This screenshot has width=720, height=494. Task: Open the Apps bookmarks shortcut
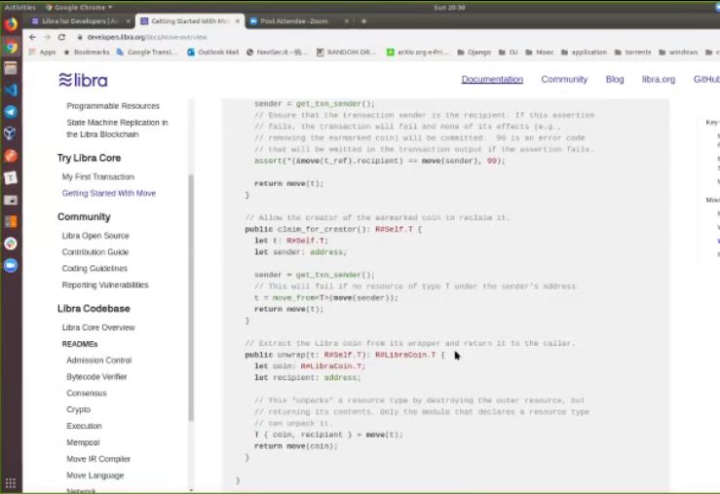(x=42, y=53)
